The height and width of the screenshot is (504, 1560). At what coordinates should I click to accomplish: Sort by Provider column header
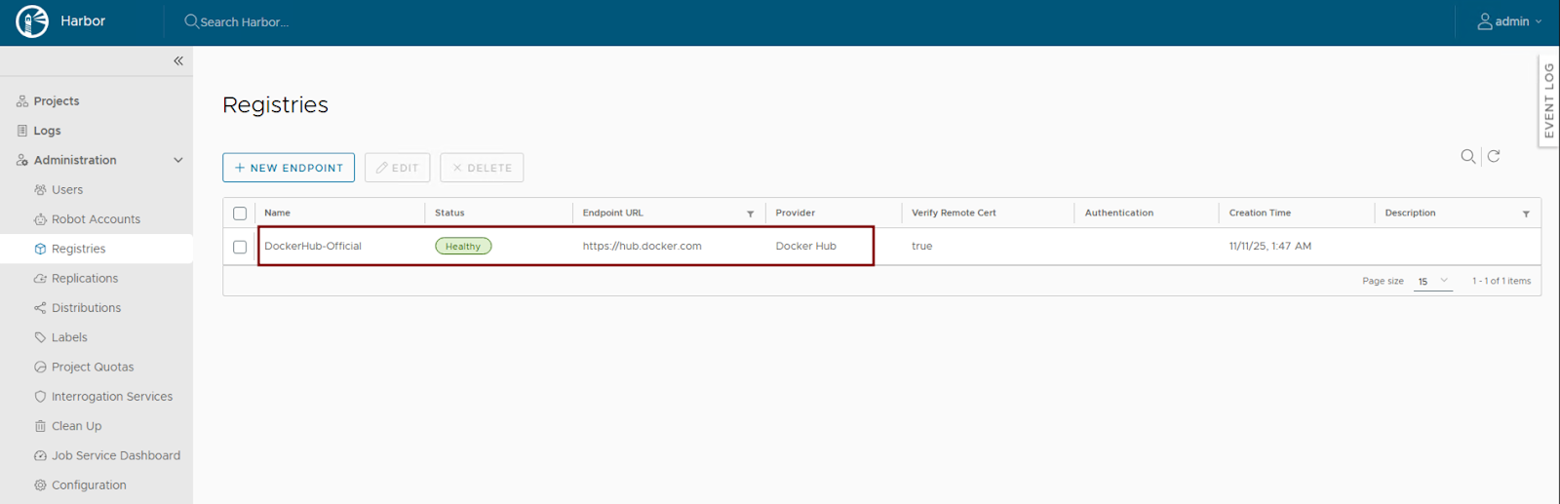pyautogui.click(x=795, y=213)
